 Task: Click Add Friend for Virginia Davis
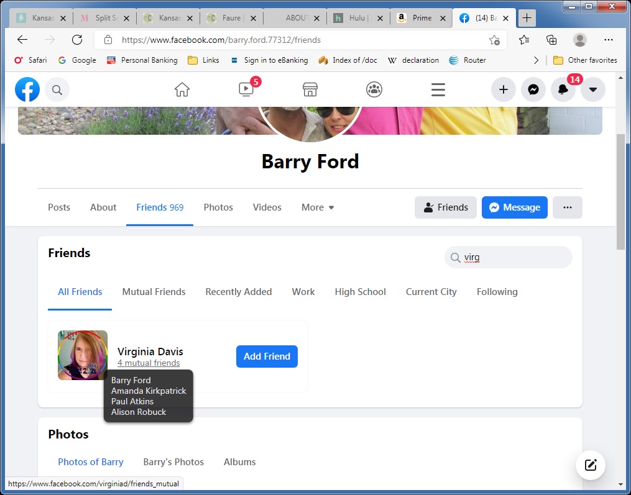pos(267,356)
